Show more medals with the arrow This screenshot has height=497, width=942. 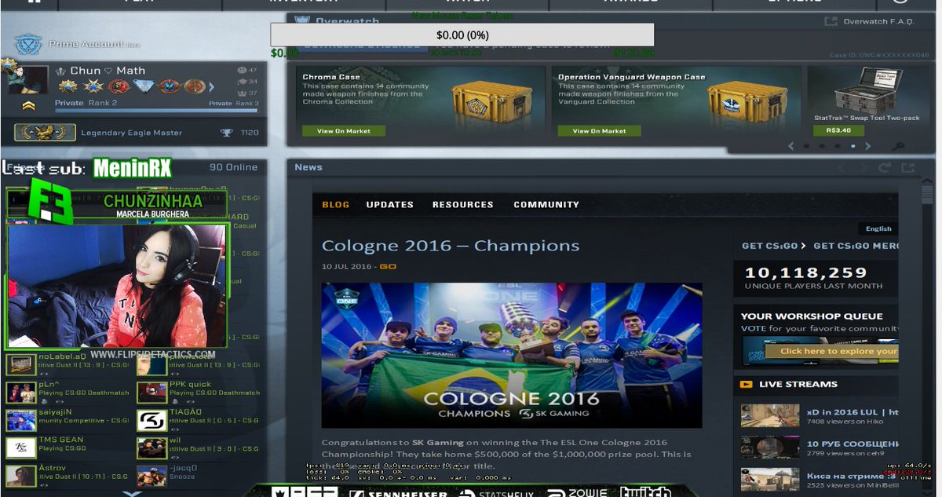tap(210, 86)
